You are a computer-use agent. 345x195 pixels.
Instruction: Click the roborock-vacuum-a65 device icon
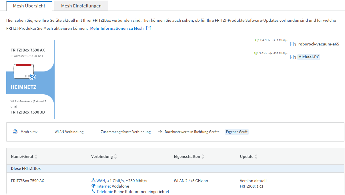293,44
